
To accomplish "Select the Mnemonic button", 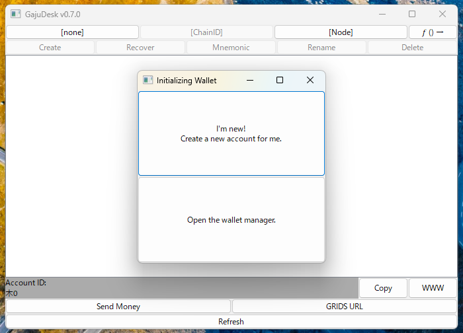I will 231,48.
